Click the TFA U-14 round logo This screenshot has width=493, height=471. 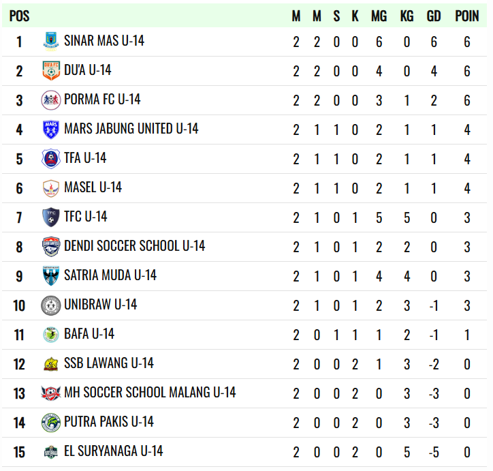51,159
